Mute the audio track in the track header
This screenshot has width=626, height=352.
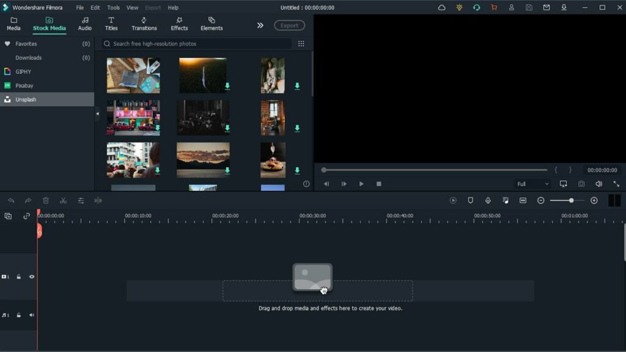pos(32,315)
